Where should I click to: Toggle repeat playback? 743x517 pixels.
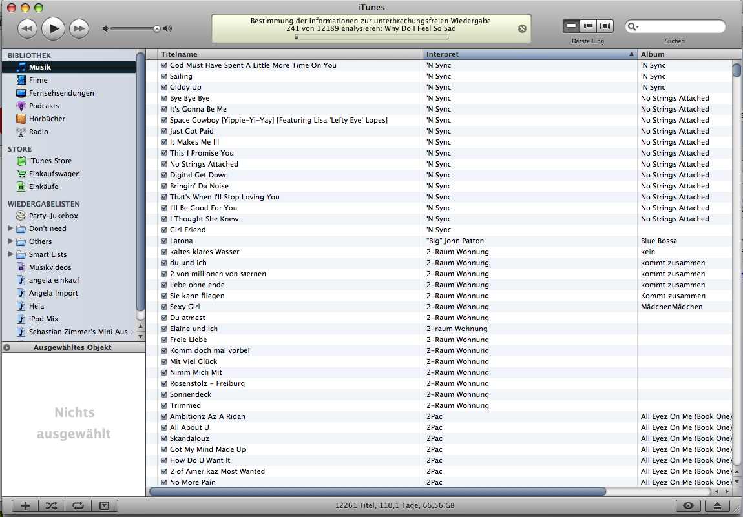point(78,505)
